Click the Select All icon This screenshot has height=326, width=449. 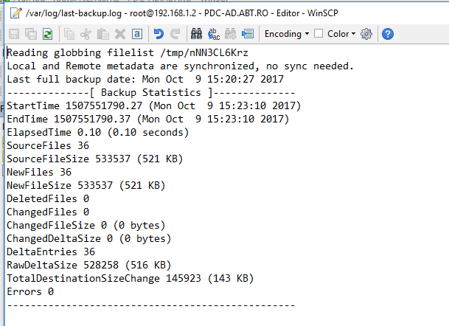[x=137, y=34]
